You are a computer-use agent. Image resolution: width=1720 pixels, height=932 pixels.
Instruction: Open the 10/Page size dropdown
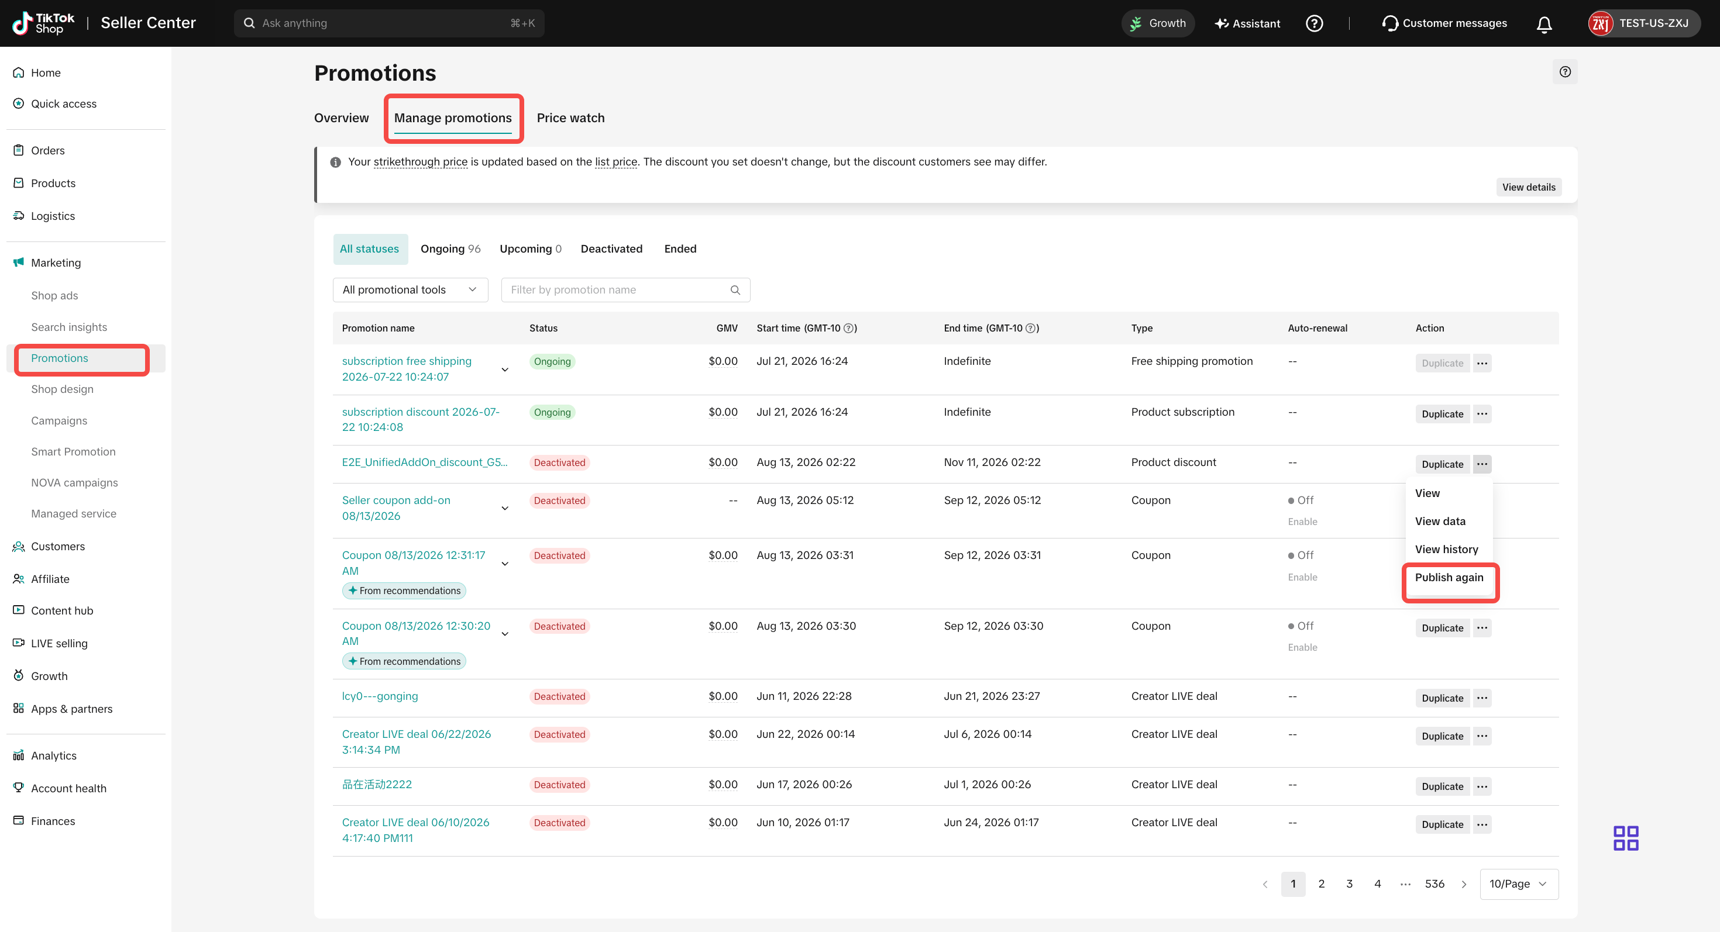1518,884
